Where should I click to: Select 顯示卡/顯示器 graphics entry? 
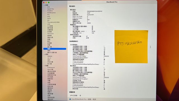point(52,52)
